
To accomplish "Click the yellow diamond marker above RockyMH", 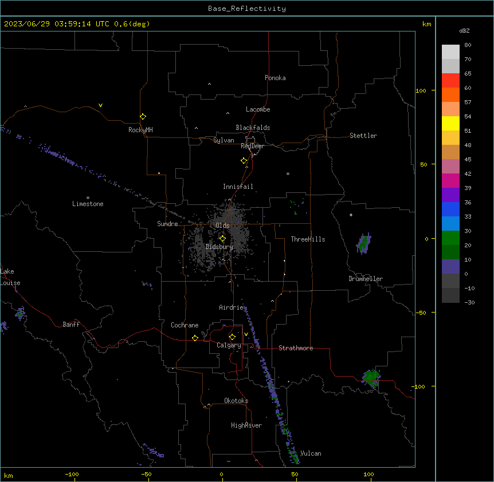I will [x=143, y=117].
